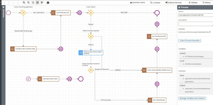Fit diagram to screen icon
The height and width of the screenshot is (105, 213).
point(33,2)
